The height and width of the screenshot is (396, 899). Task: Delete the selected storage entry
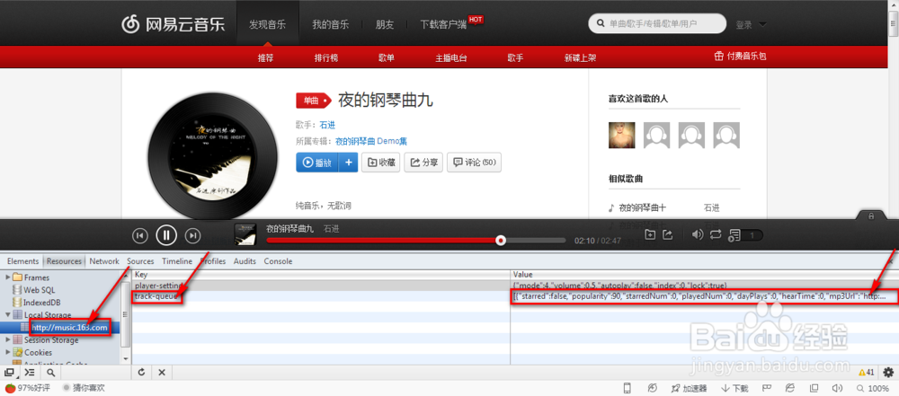[x=162, y=373]
